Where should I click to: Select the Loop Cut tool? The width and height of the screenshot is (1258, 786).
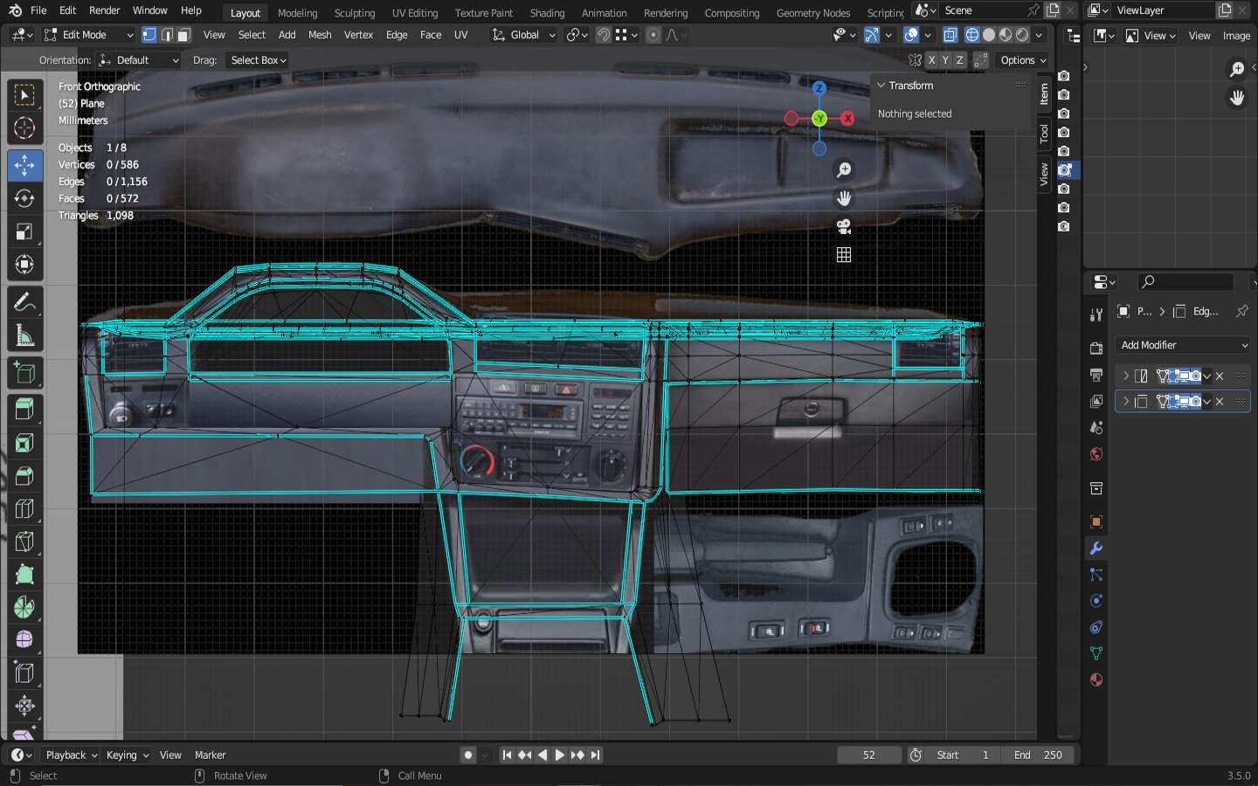[24, 508]
